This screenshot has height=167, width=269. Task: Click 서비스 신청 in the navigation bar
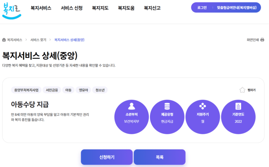coord(71,8)
